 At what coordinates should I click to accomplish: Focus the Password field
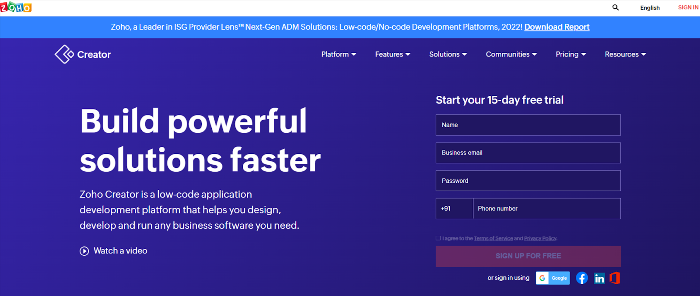point(528,181)
